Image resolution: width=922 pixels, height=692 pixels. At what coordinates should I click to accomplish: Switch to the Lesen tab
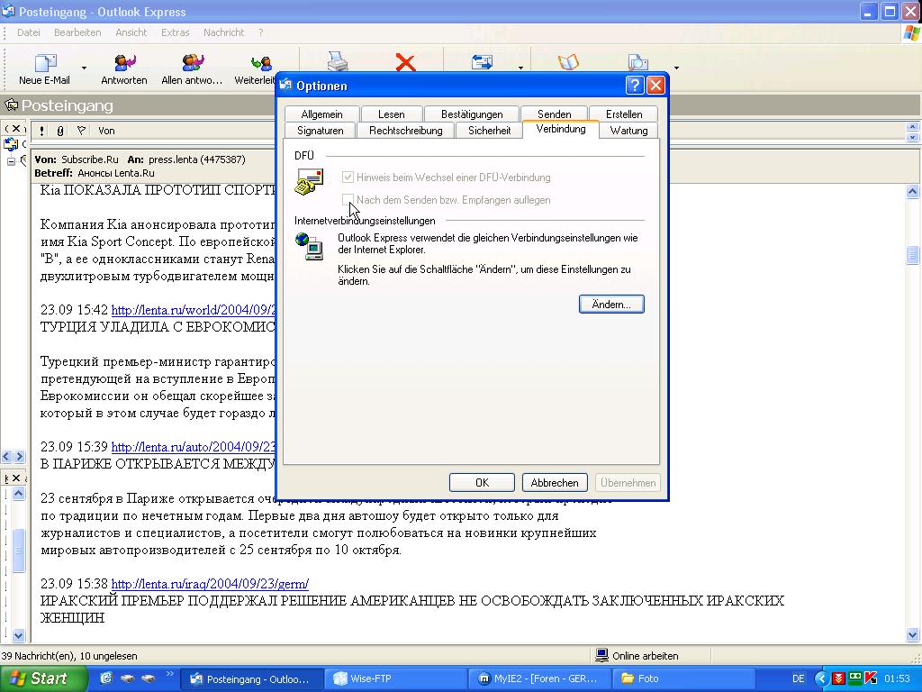391,114
